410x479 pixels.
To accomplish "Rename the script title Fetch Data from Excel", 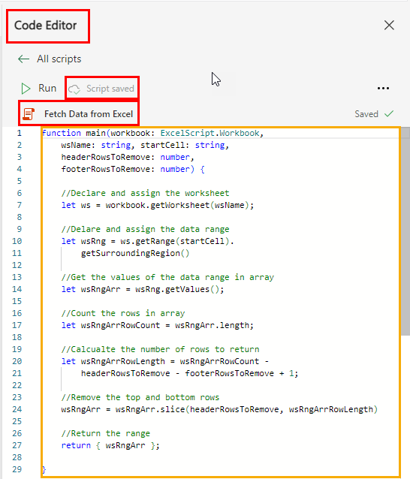I will coord(89,114).
